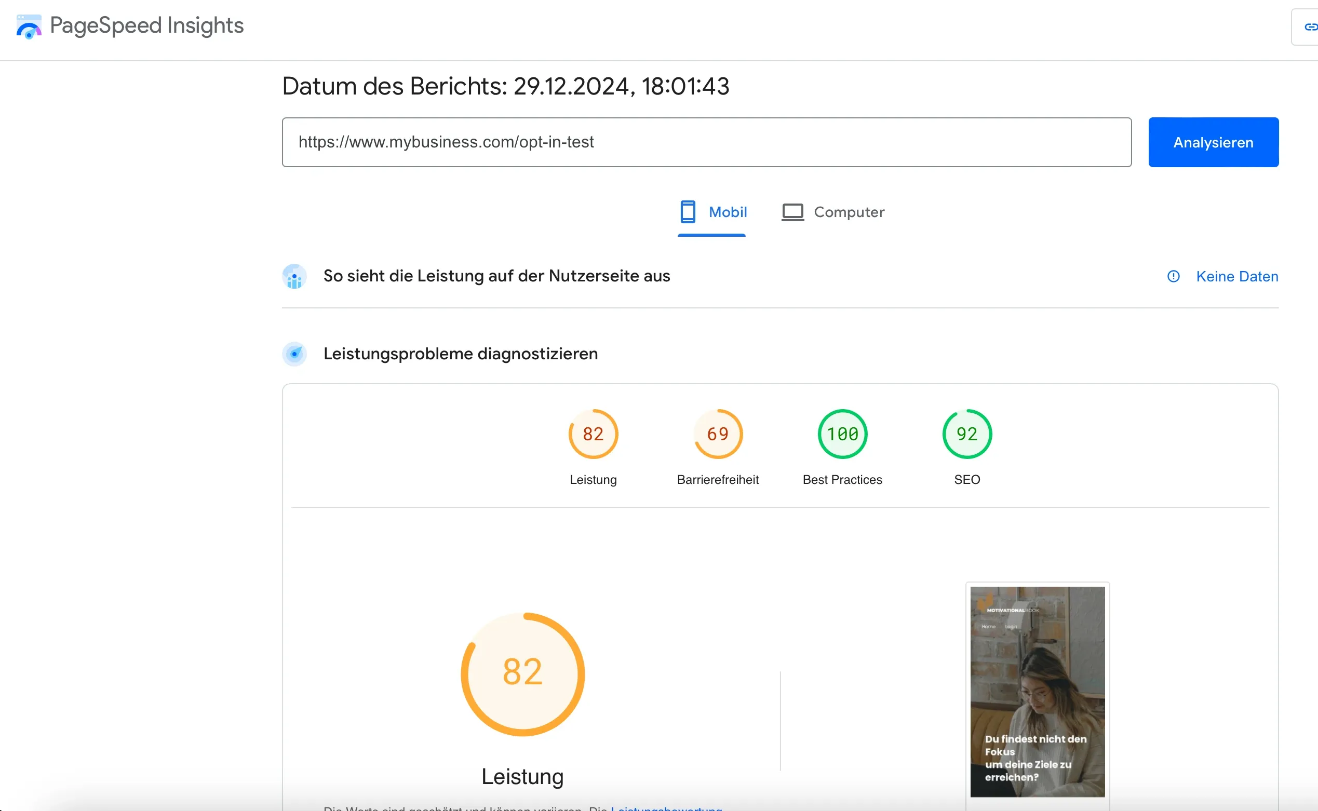Viewport: 1318px width, 811px height.
Task: Click the orange Leistung gauge showing 82
Action: click(x=593, y=434)
